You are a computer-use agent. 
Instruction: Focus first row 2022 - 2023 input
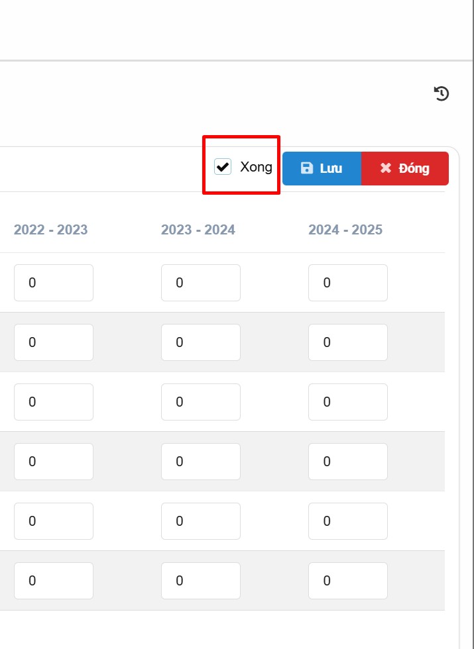(x=54, y=283)
